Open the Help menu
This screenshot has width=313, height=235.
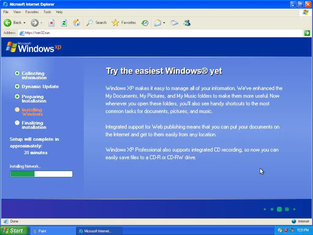(x=59, y=12)
